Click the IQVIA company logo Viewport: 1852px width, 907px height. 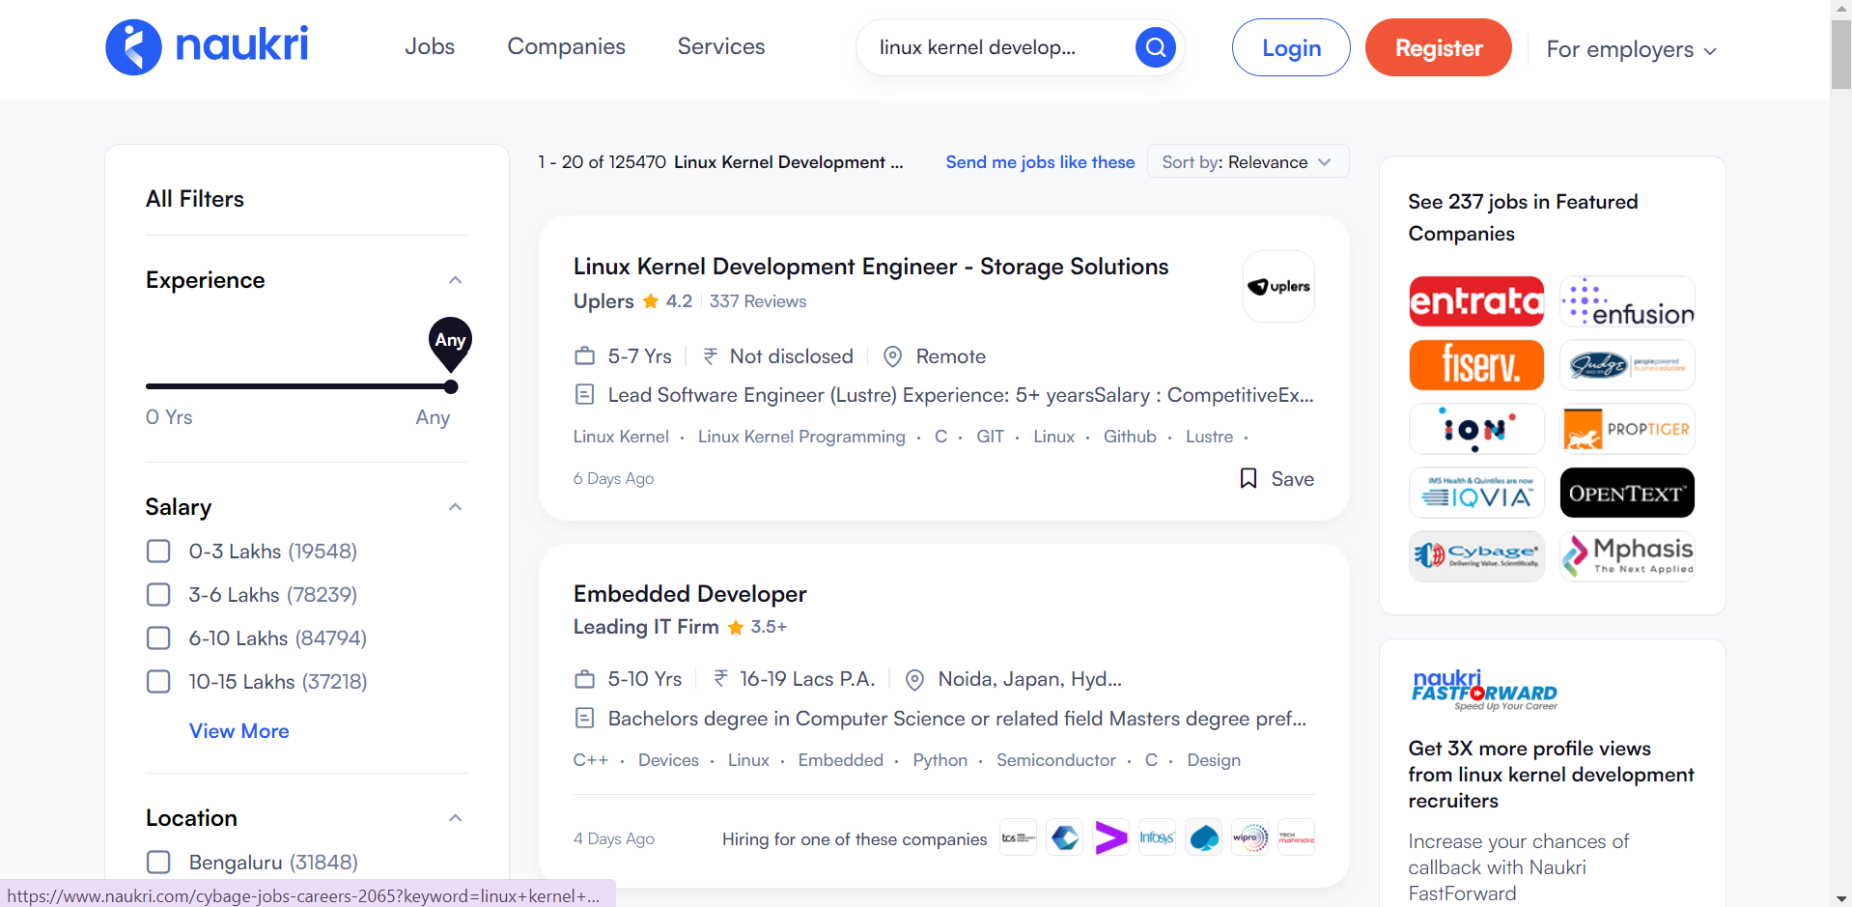click(1476, 493)
